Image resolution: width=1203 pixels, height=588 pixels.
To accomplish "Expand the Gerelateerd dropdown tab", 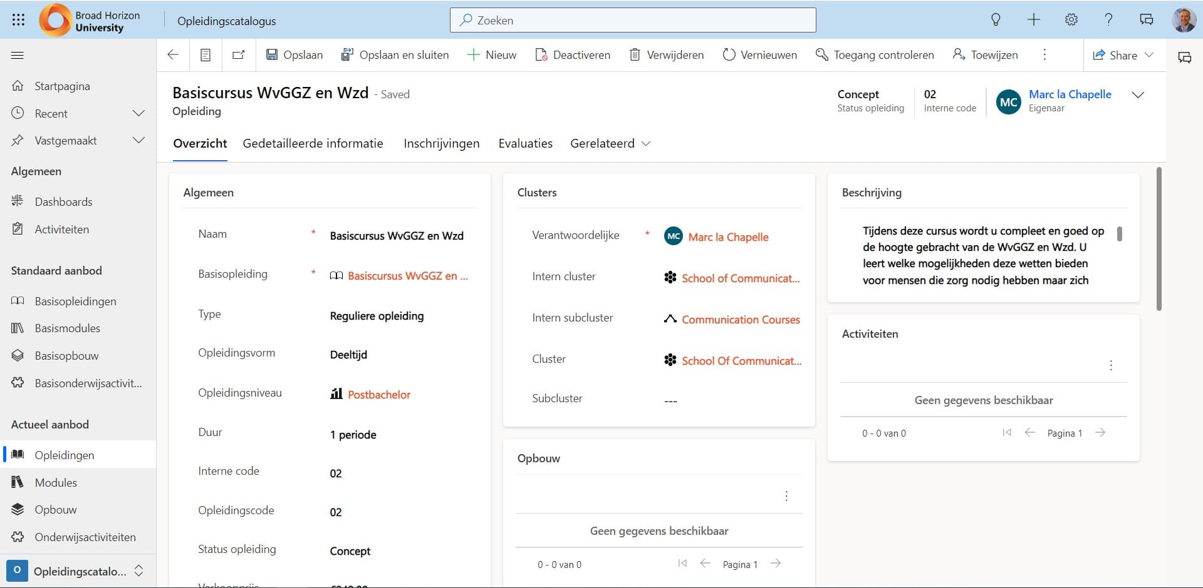I will (x=610, y=143).
